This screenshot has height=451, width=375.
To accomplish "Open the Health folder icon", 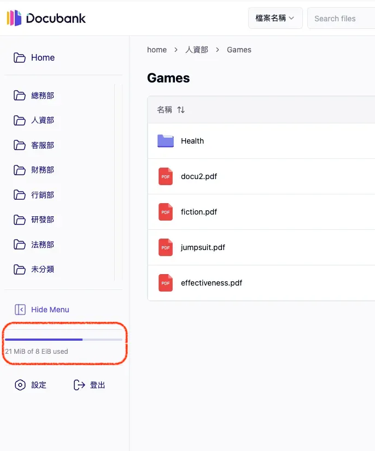I will pos(166,141).
